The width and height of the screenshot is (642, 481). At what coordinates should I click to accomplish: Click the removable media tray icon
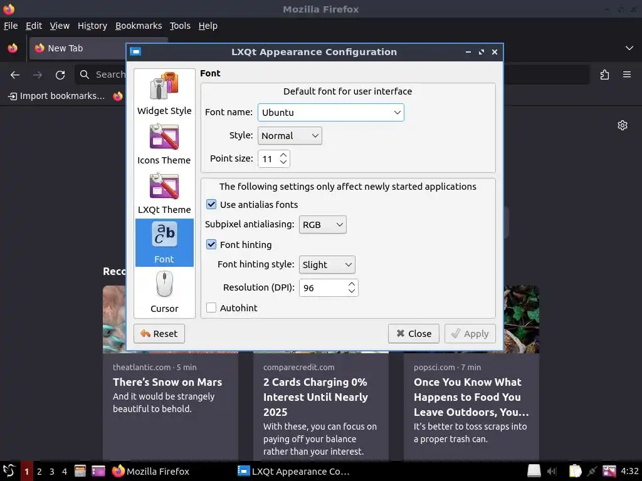click(x=534, y=471)
